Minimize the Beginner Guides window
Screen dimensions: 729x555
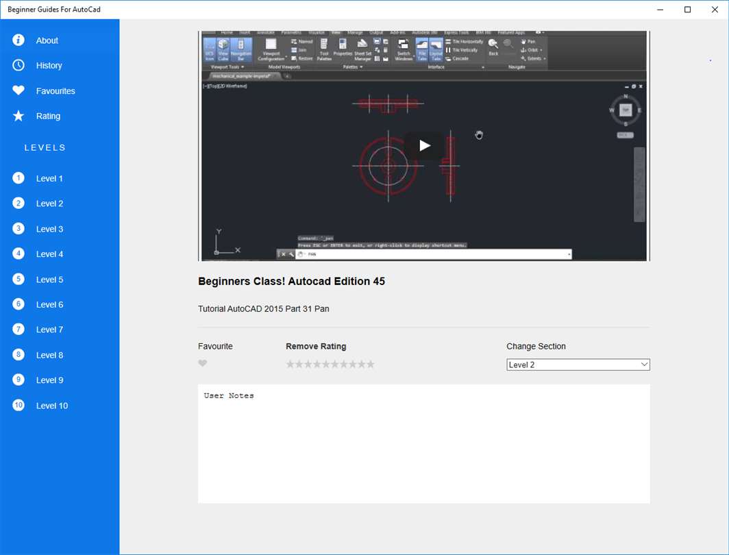[660, 10]
